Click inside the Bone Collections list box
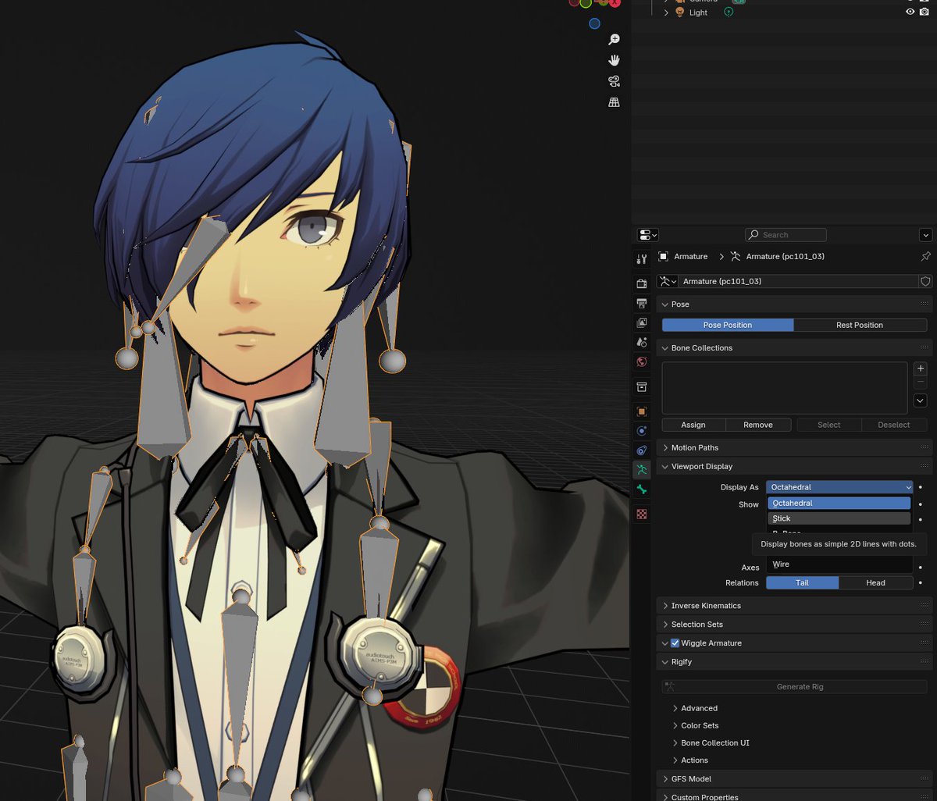 785,388
